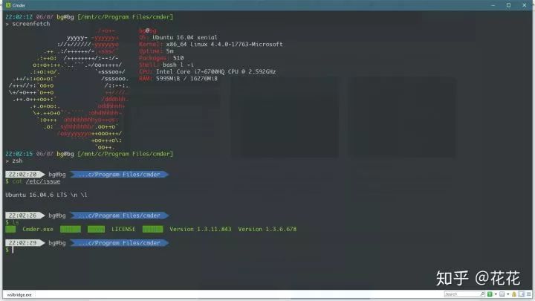
Task: Click the 'Shell: bash' info line
Action: [166, 65]
